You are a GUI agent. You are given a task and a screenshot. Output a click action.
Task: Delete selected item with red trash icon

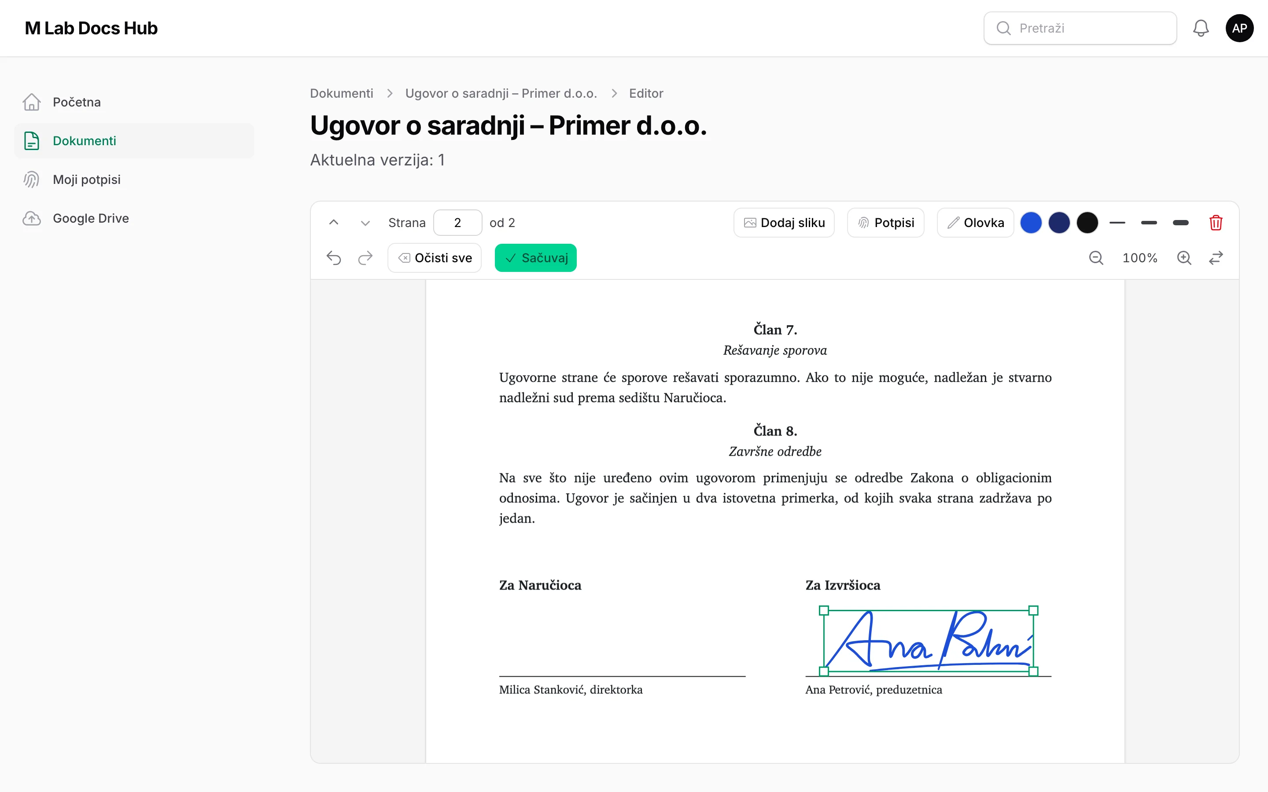tap(1216, 223)
